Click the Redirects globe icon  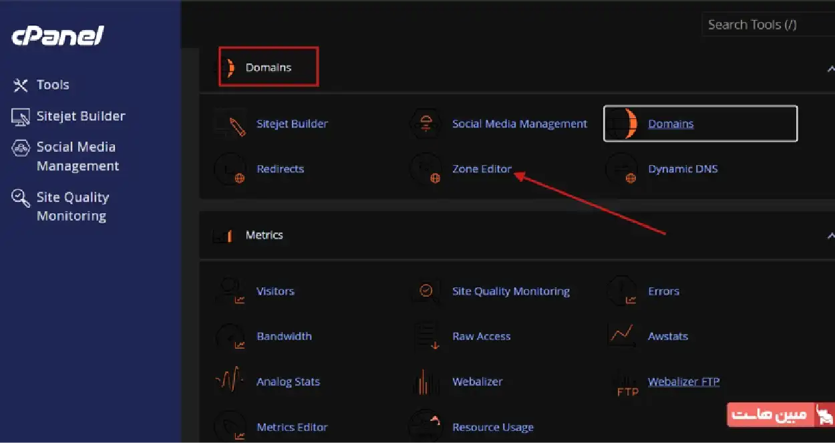230,169
